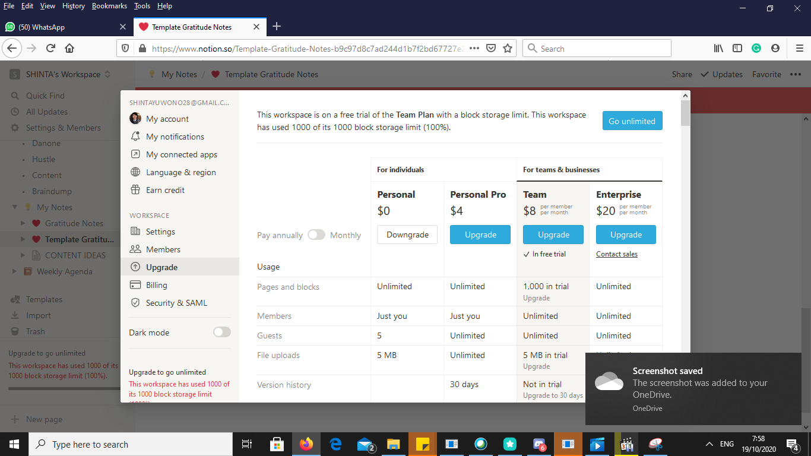The image size is (811, 456).
Task: Open Firefox library icon
Action: 718,49
